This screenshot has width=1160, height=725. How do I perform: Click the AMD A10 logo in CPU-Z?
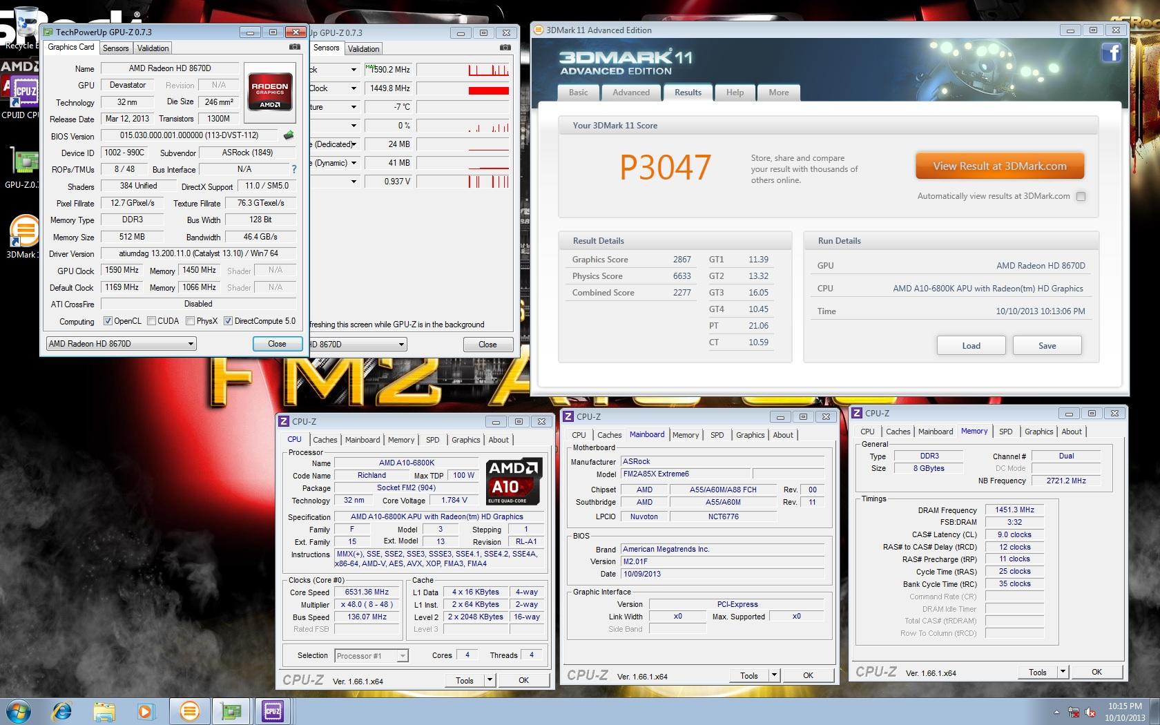(514, 481)
